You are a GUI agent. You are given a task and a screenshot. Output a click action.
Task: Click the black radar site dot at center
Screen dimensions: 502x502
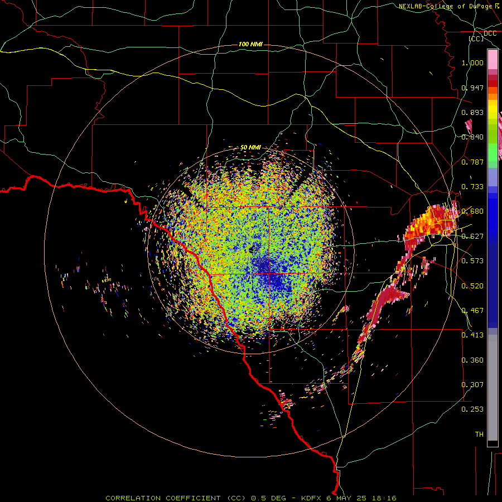[x=252, y=250]
